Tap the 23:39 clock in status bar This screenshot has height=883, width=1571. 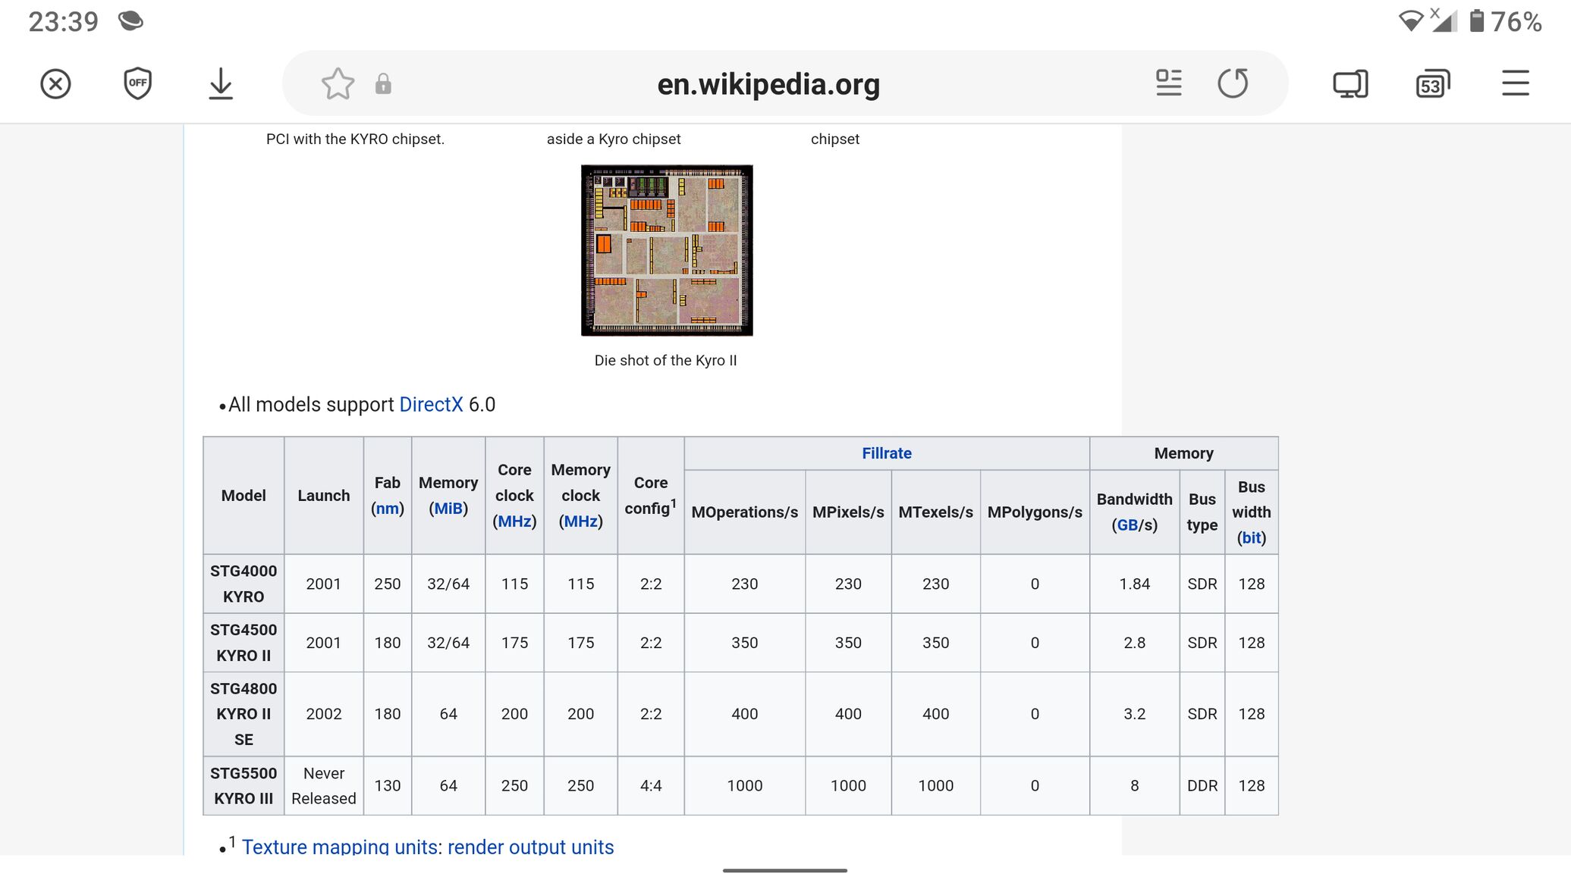[64, 21]
